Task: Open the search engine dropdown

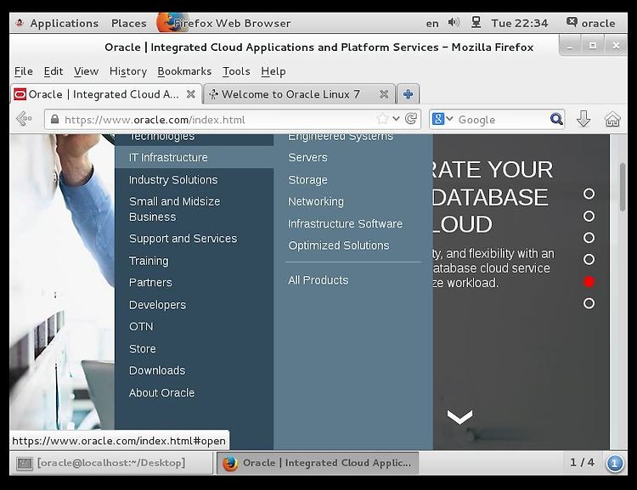Action: 449,119
